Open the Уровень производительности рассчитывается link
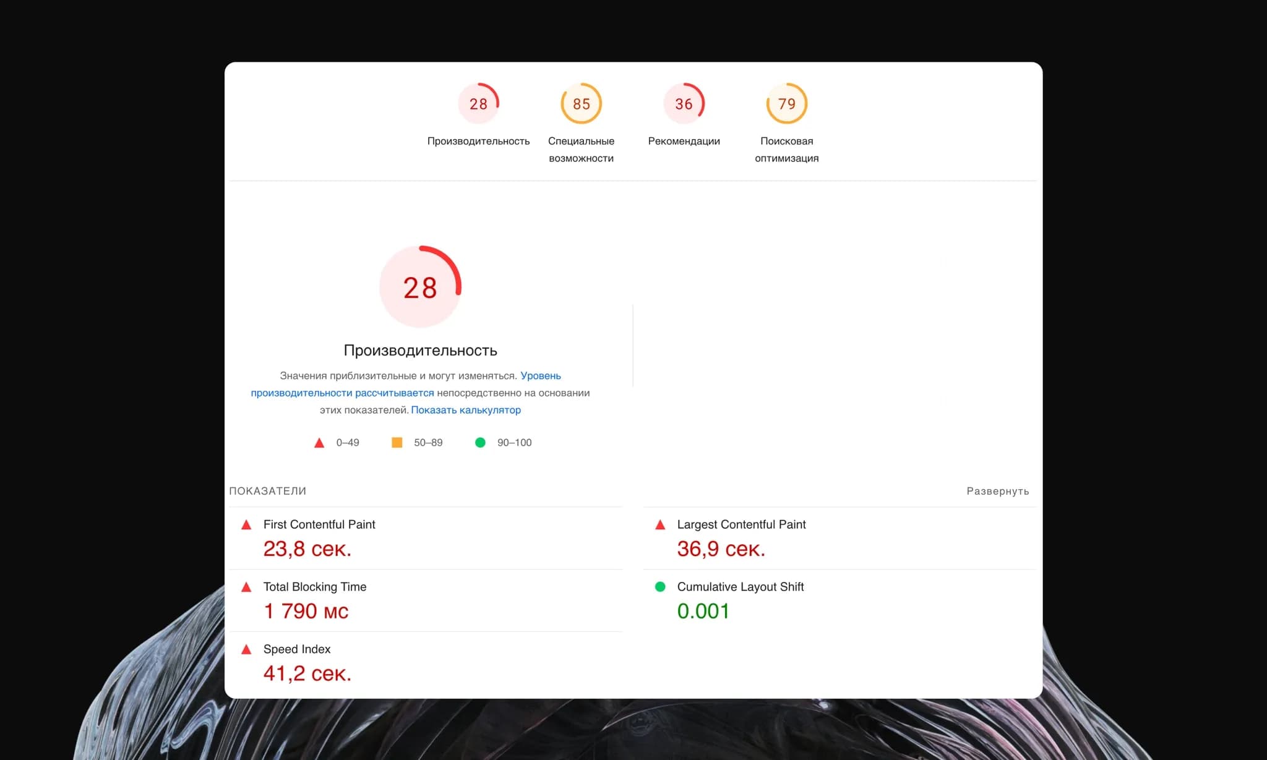 tap(342, 393)
